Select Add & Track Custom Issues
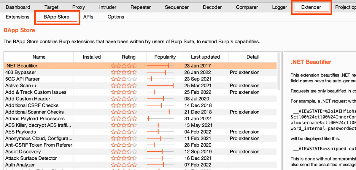 point(140,92)
